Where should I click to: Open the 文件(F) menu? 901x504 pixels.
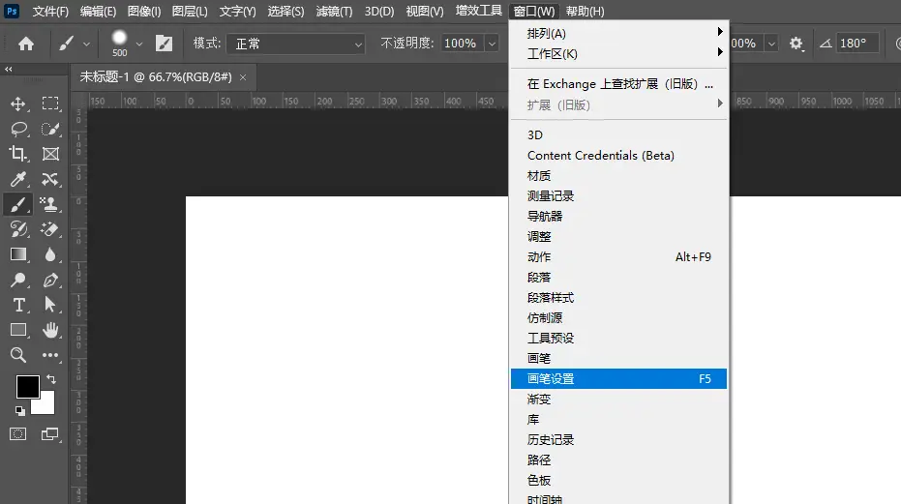click(x=50, y=12)
